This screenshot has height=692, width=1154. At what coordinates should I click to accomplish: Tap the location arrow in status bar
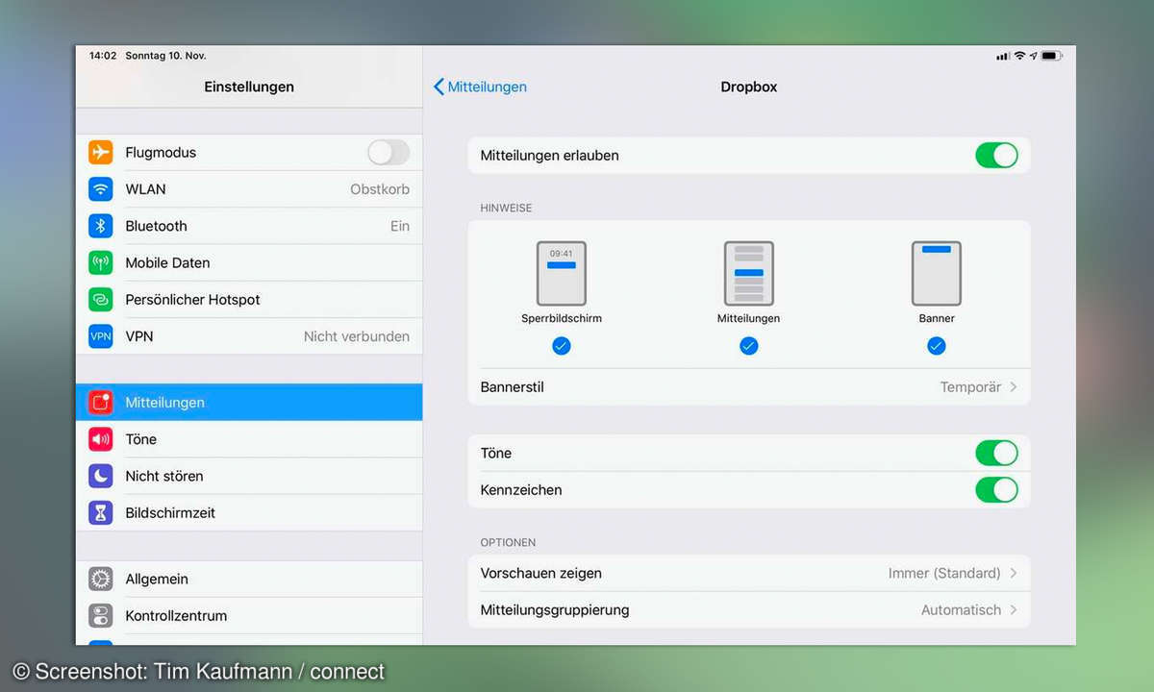click(1034, 57)
